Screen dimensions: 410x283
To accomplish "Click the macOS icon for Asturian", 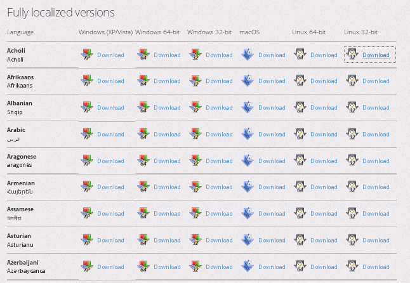I will (248, 240).
